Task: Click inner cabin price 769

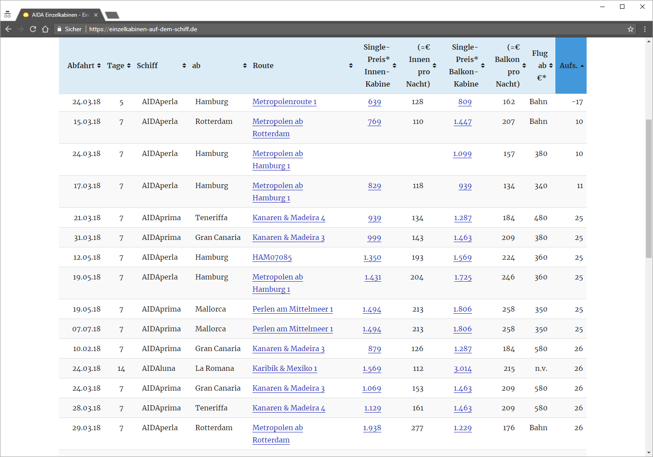Action: click(x=374, y=122)
